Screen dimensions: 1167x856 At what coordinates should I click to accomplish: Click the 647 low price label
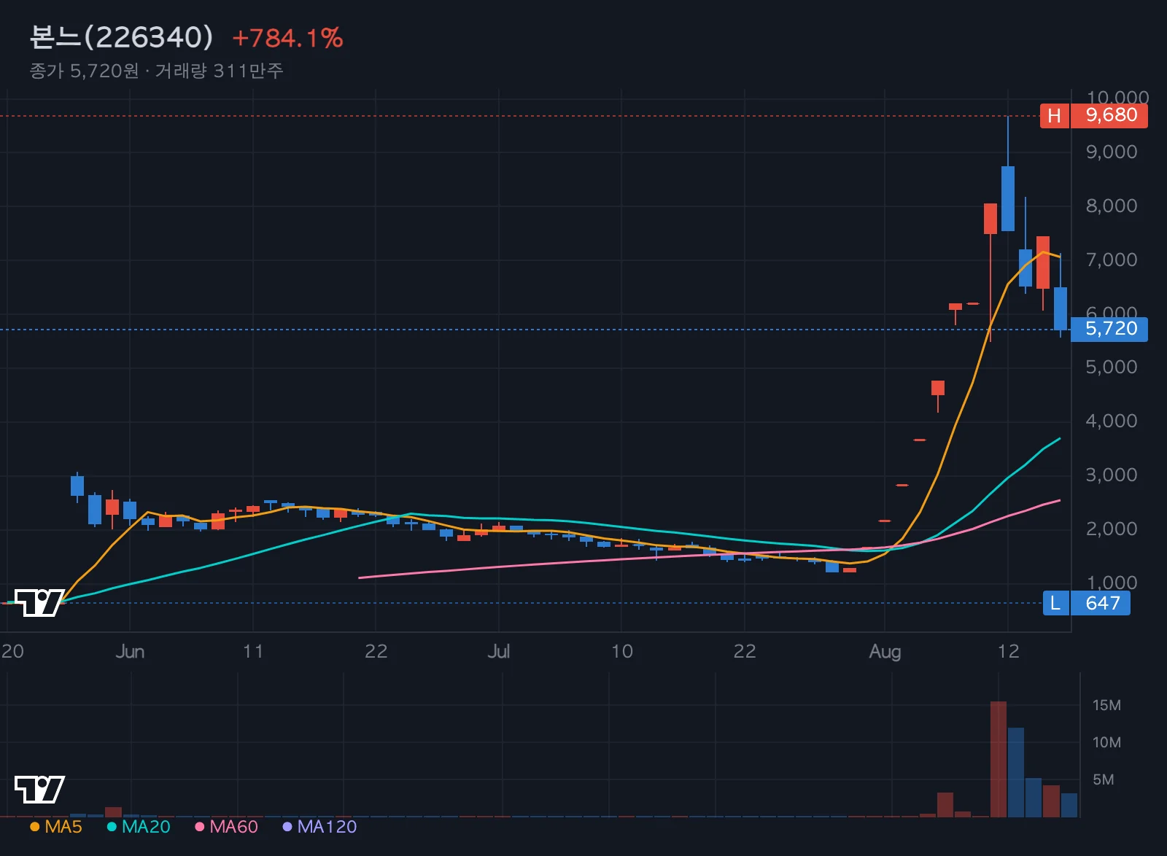[1101, 603]
